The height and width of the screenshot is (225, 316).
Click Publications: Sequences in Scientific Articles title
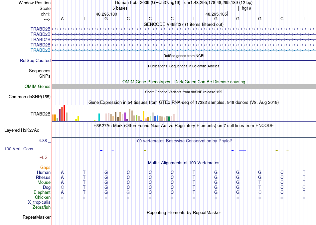click(x=184, y=66)
